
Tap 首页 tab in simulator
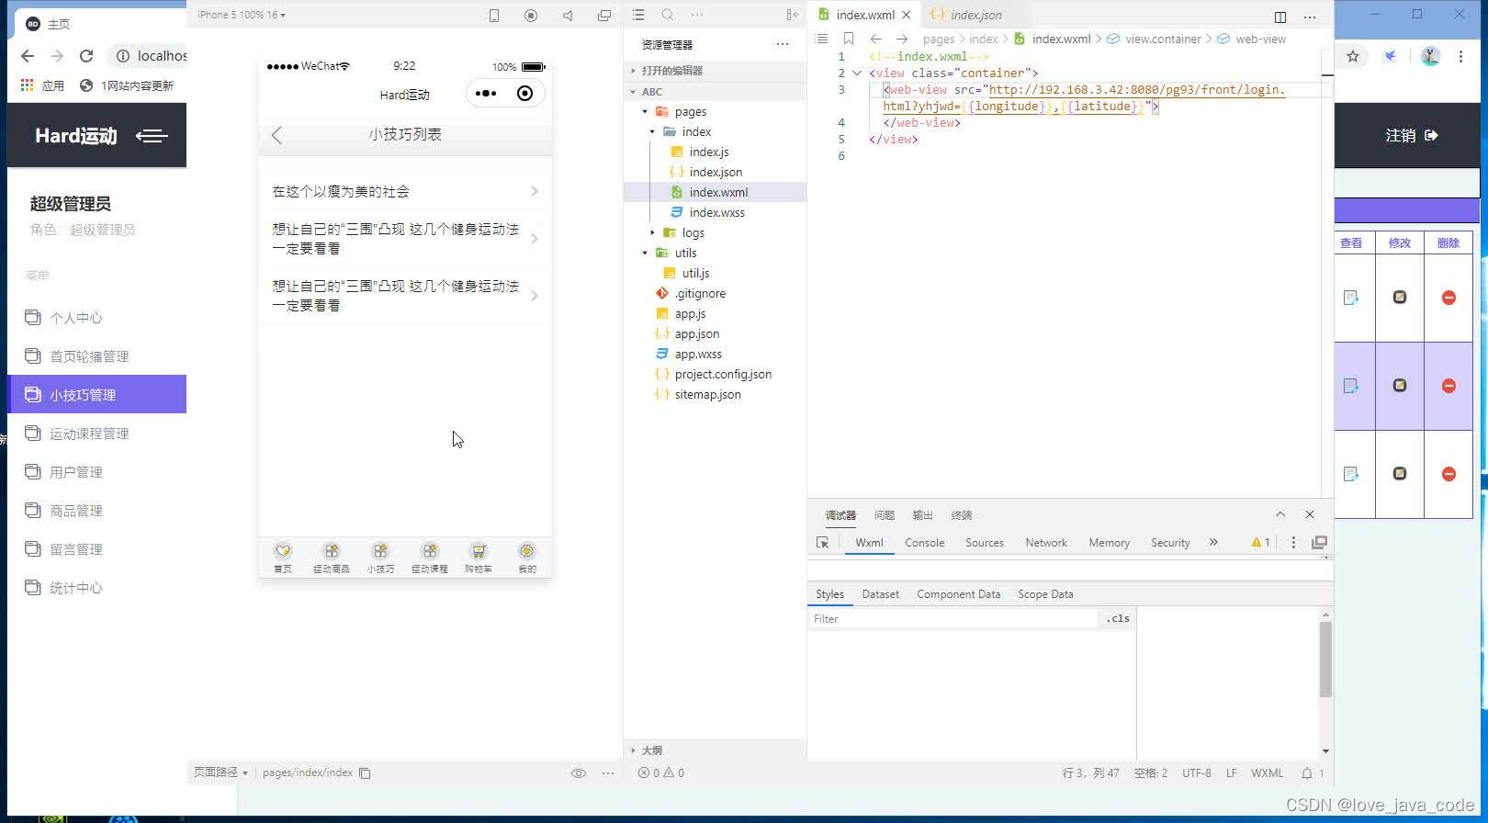click(x=283, y=558)
